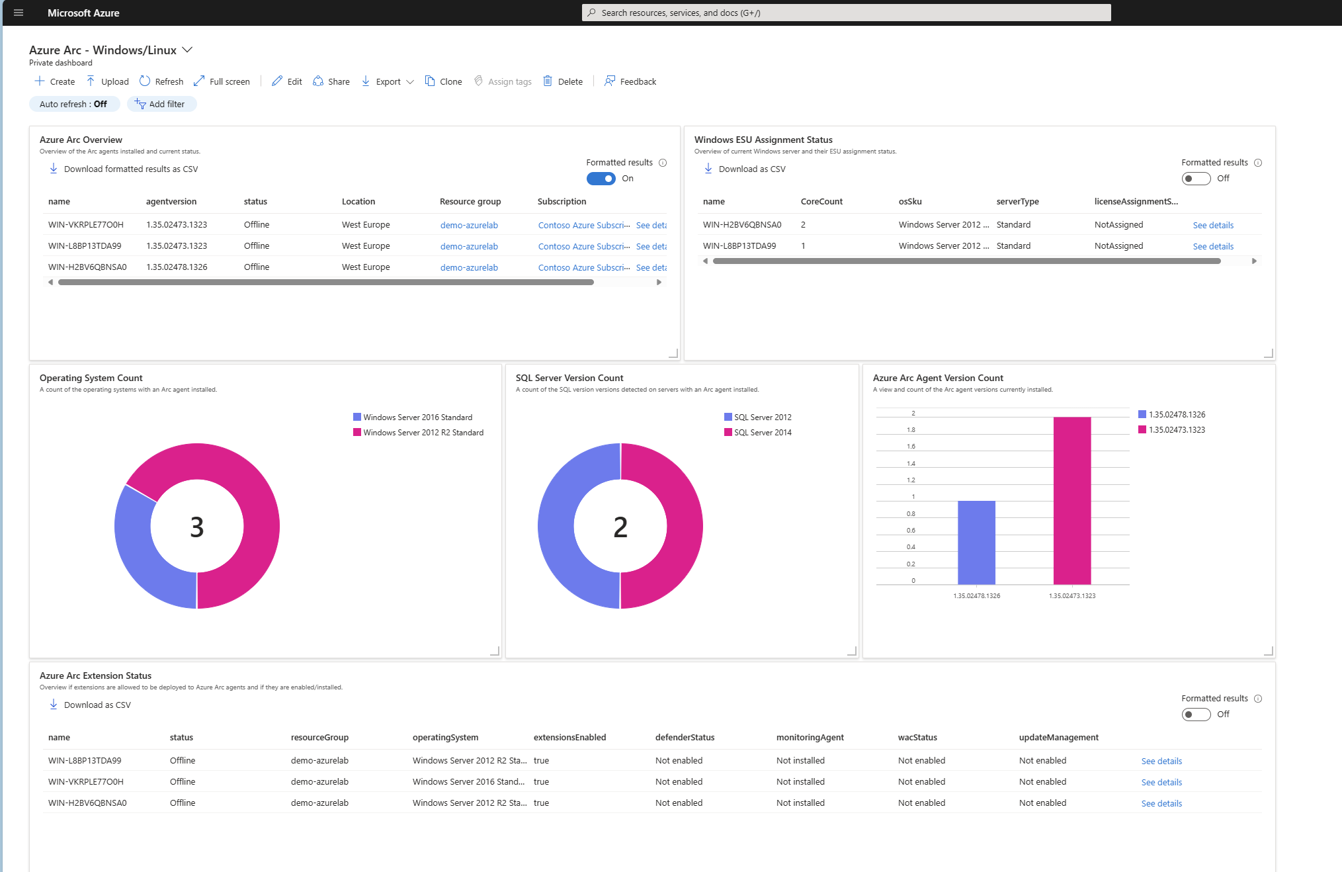Enable Formatted results in Azure Arc Extension Status
This screenshot has width=1342, height=872.
click(x=1196, y=714)
